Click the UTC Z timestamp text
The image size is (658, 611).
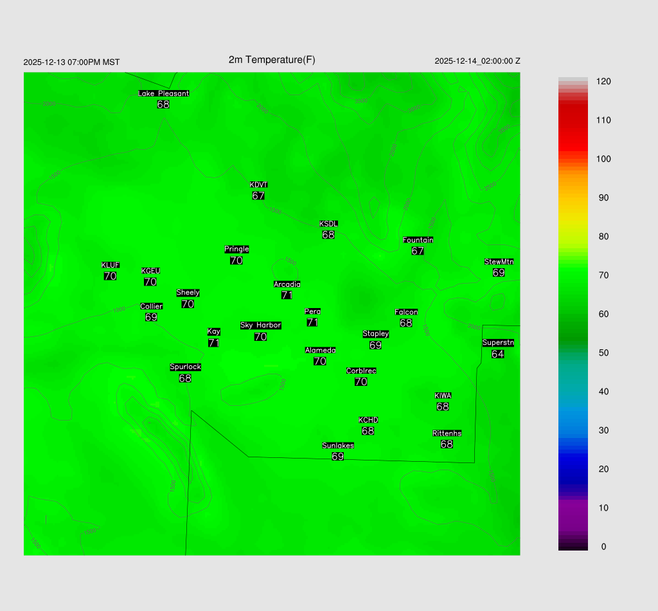pyautogui.click(x=477, y=61)
